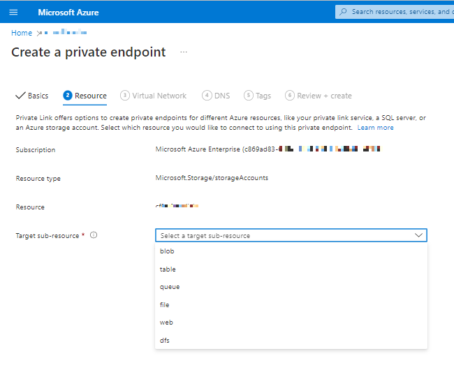This screenshot has width=454, height=386.
Task: Collapse the target sub-resource dropdown
Action: 291,235
